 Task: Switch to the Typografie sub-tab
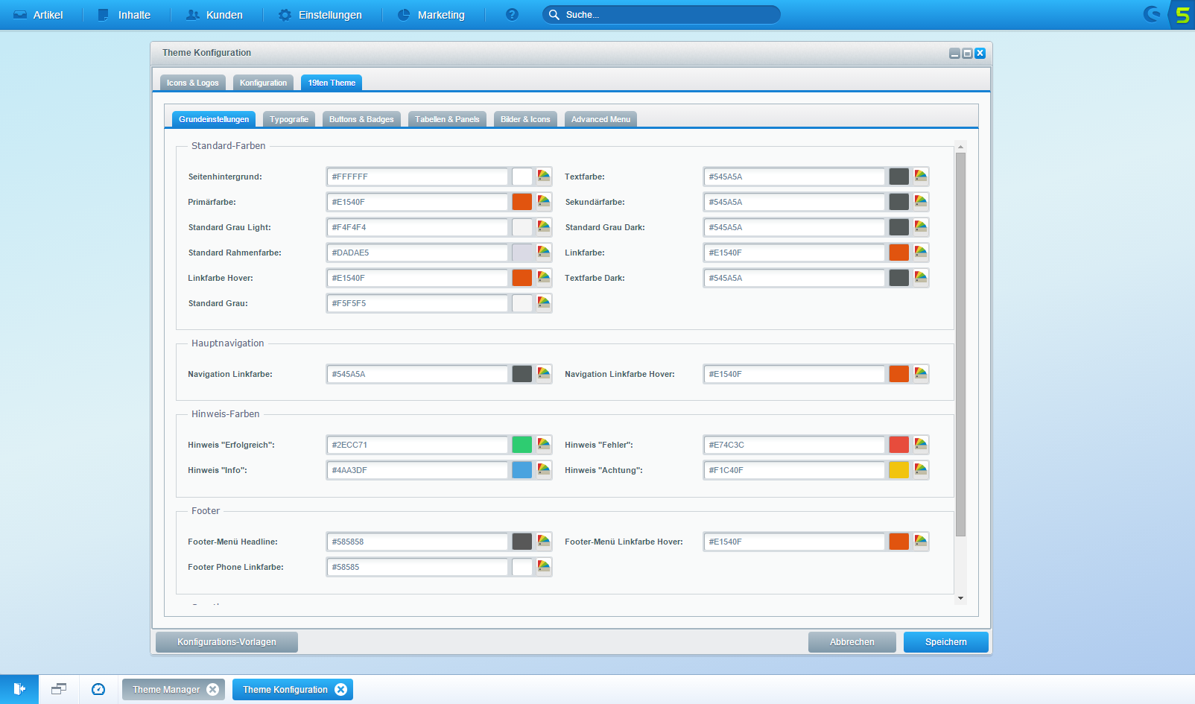pos(289,119)
